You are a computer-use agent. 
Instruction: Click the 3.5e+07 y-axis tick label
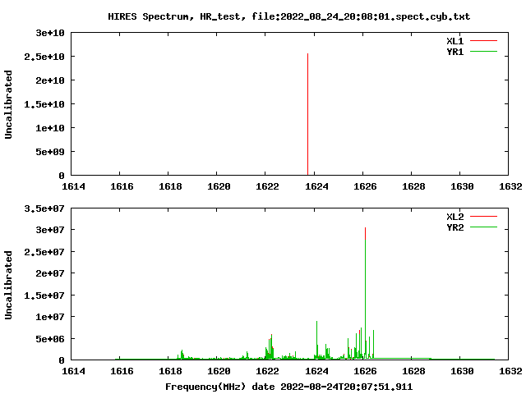click(44, 208)
